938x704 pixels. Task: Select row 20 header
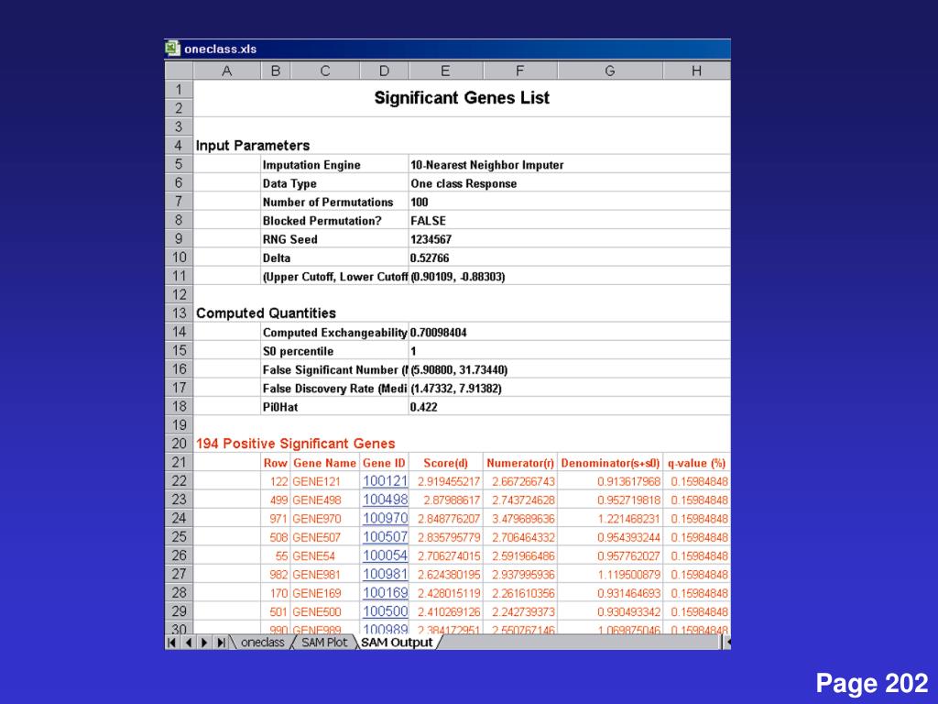tap(179, 444)
